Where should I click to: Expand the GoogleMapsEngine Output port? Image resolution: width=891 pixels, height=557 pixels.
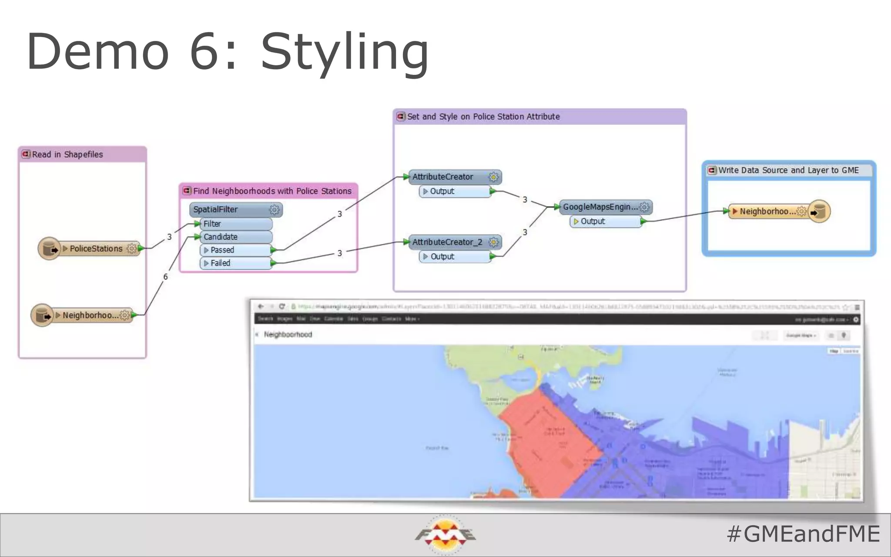[576, 221]
